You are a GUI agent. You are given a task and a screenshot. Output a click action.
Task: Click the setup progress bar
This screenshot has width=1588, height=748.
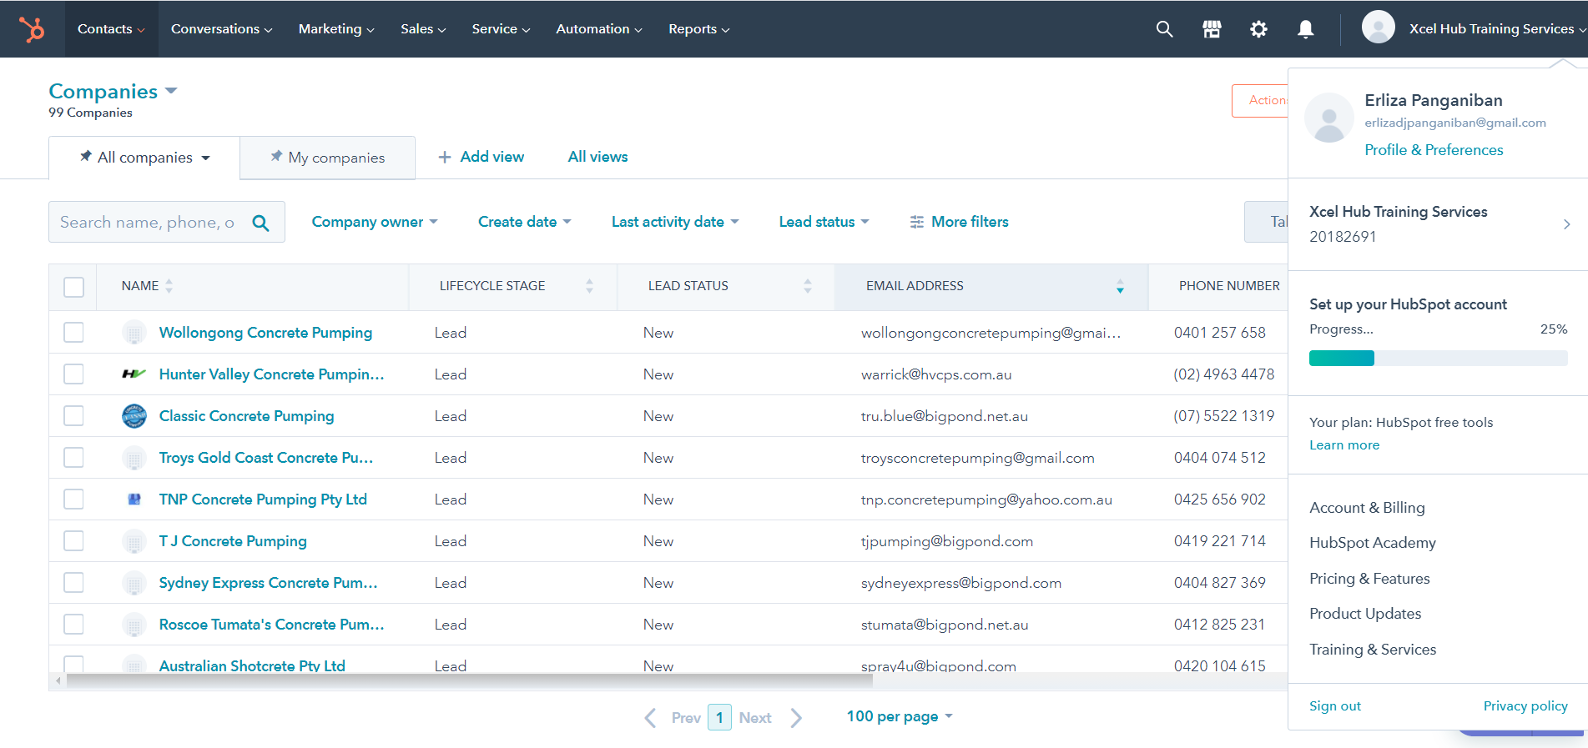1438,359
